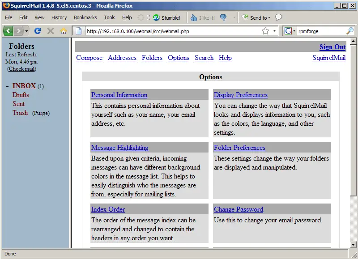Open the View menu
The width and height of the screenshot is (358, 259).
pos(39,17)
